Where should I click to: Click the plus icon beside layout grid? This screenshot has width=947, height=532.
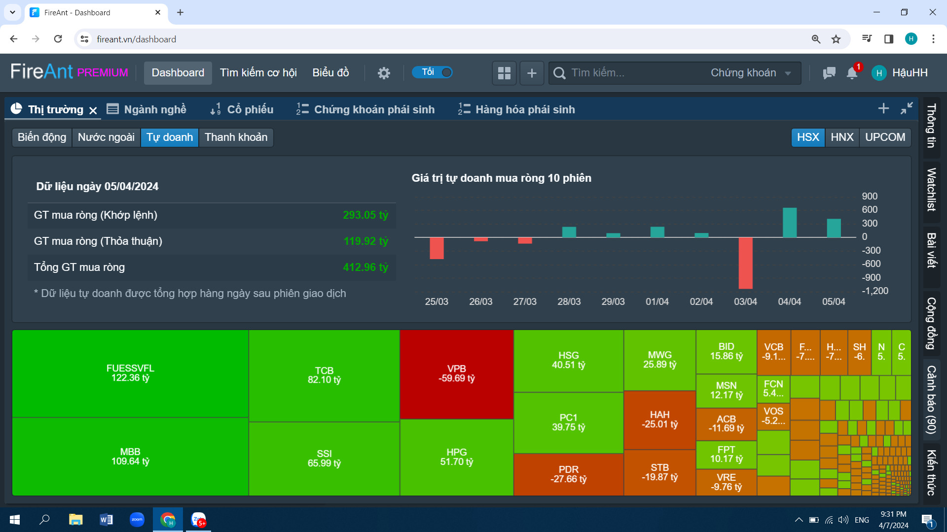(532, 73)
